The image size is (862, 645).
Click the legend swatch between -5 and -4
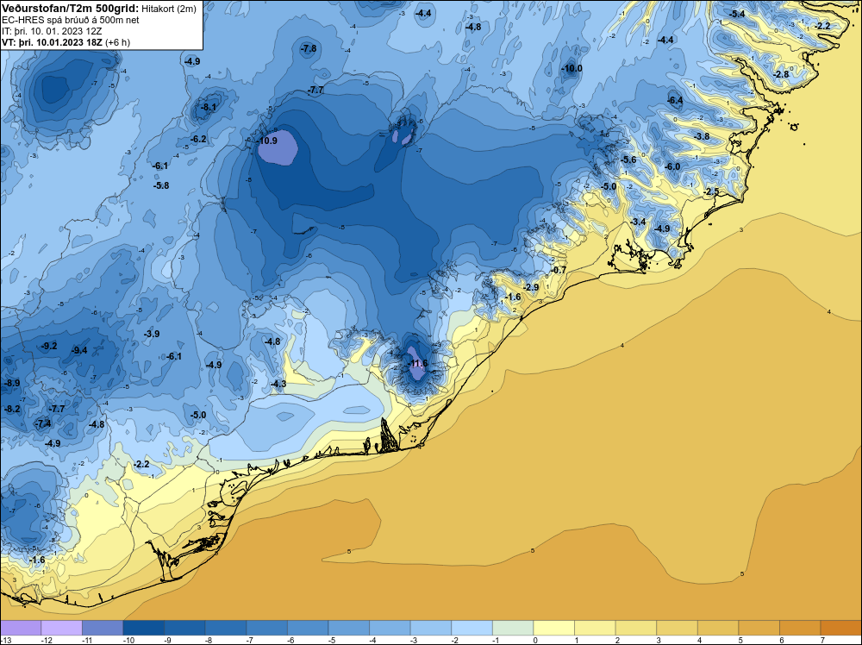pos(348,628)
